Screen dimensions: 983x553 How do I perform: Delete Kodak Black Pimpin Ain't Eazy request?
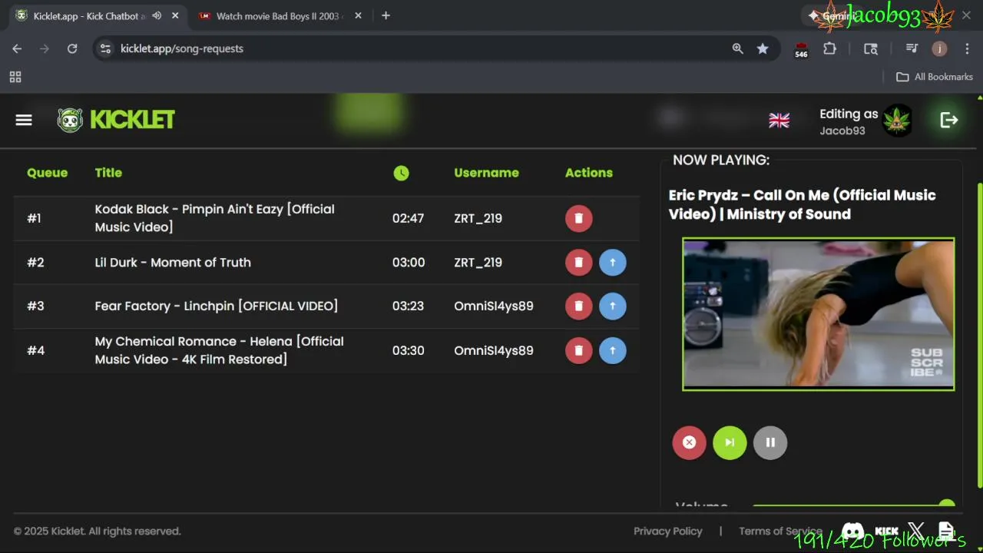pyautogui.click(x=578, y=218)
